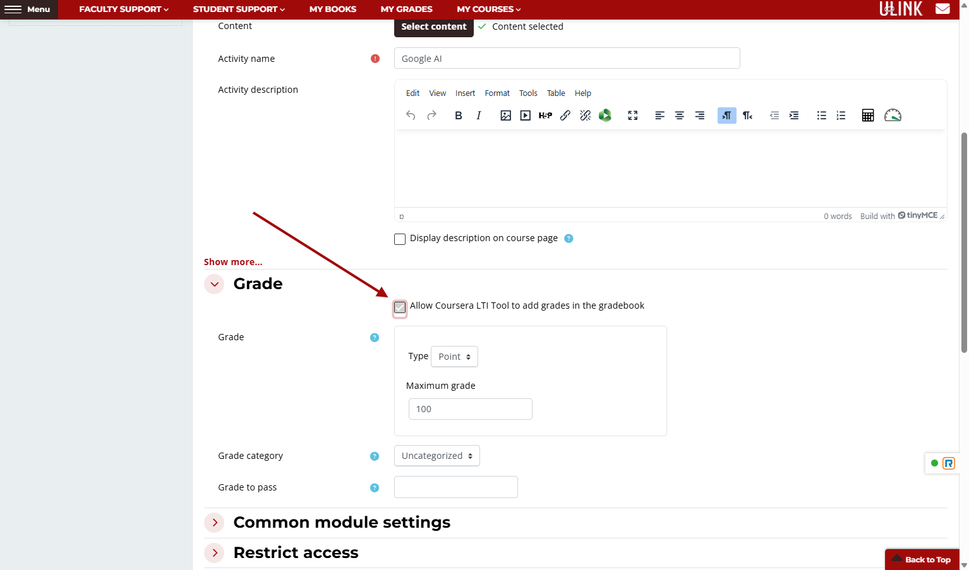Open the equation editor calculator icon

point(868,116)
